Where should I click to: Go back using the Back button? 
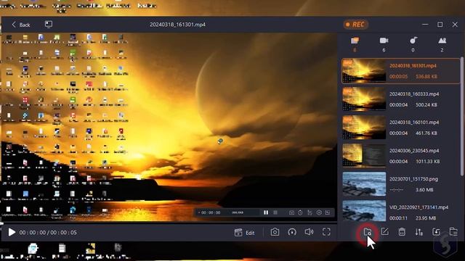click(21, 25)
